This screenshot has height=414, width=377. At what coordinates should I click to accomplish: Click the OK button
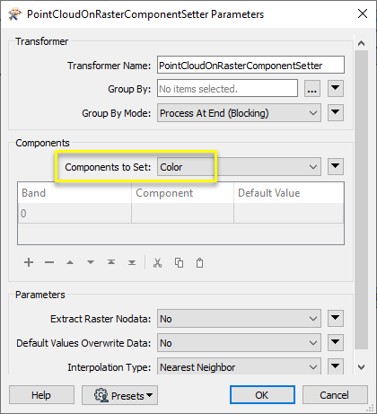pyautogui.click(x=262, y=395)
